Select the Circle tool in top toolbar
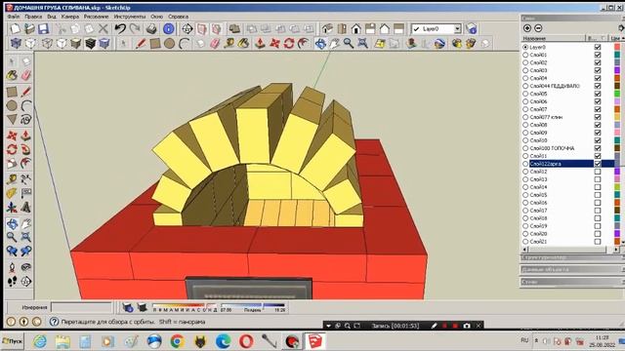Screen dimensions: 625x351 [169, 43]
